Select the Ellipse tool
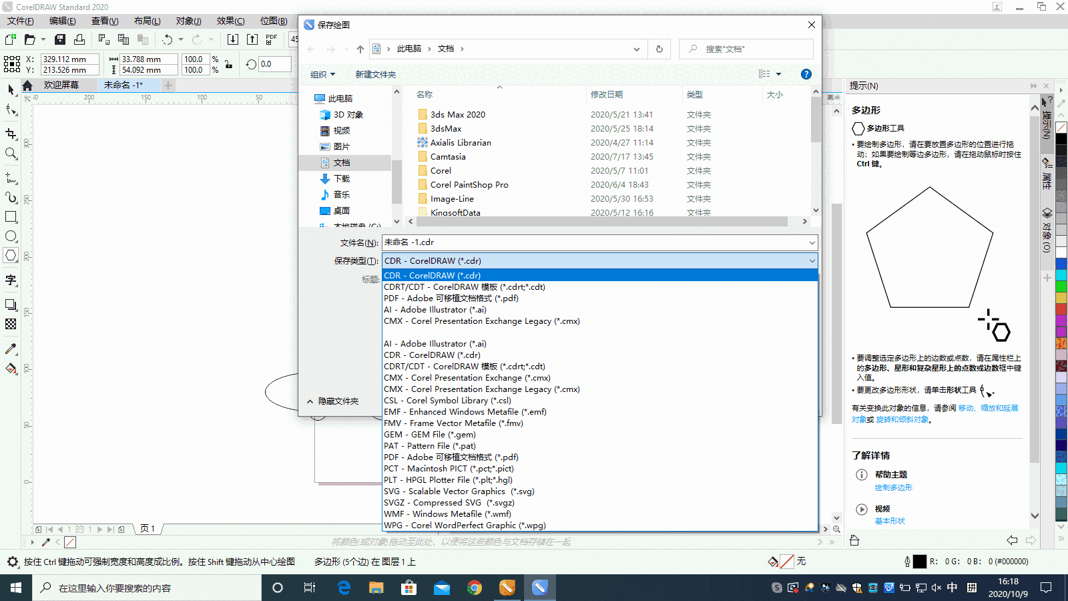This screenshot has width=1068, height=601. click(x=11, y=236)
